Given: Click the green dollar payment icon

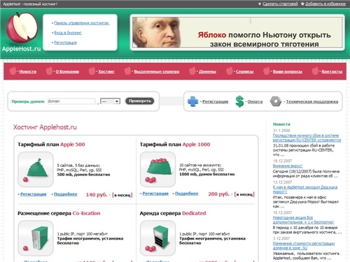Looking at the screenshot, I should coord(239,101).
